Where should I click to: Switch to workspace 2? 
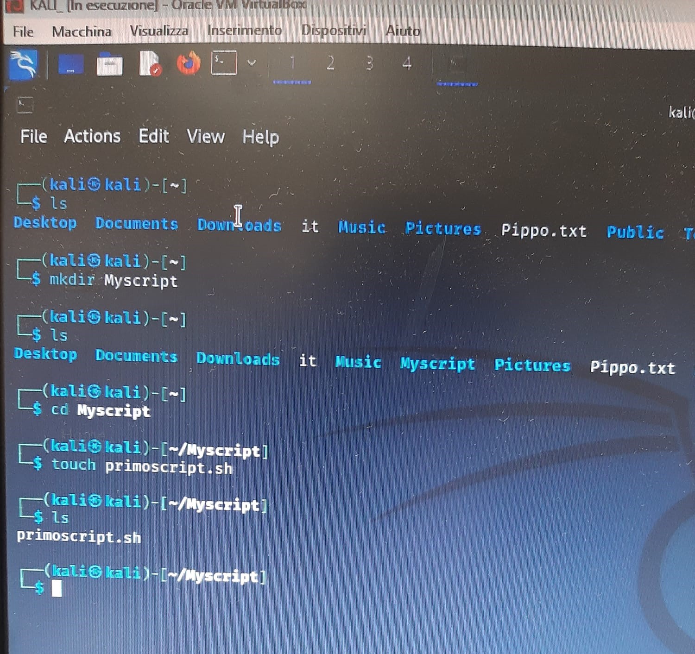point(330,63)
